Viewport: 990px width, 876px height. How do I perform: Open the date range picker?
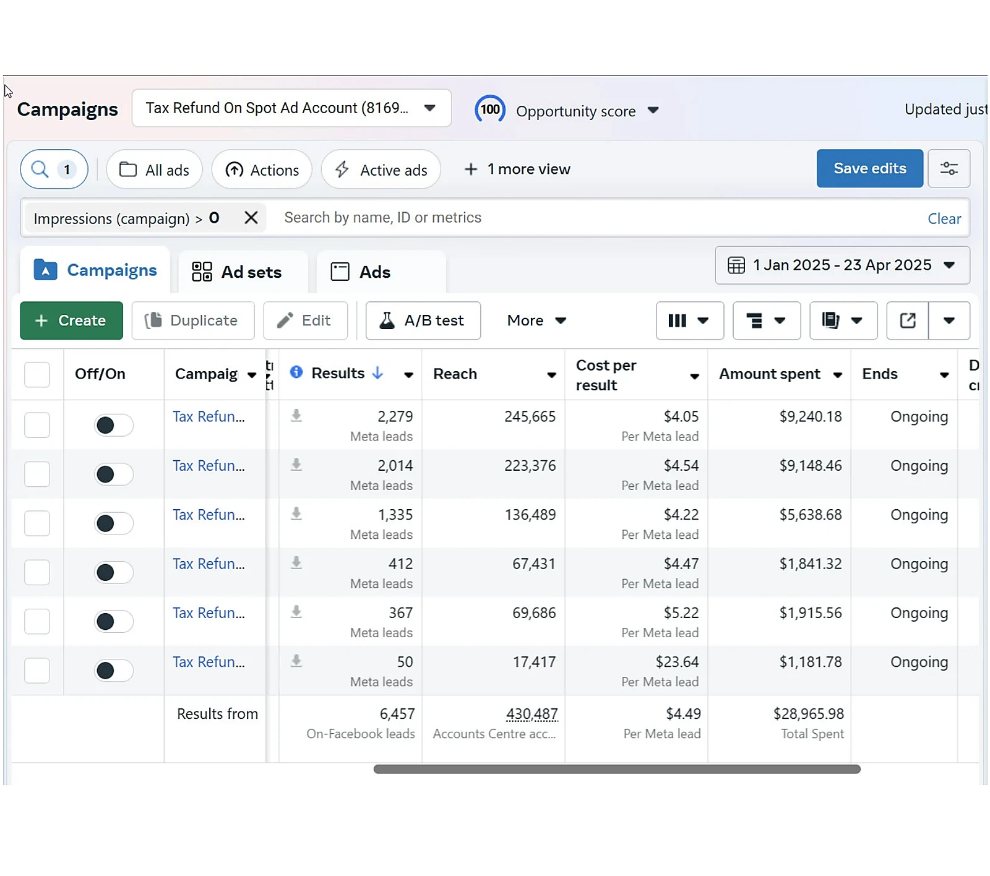(842, 265)
